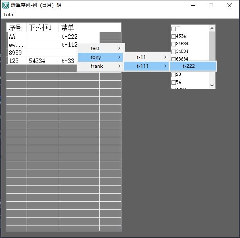Expand the tony submenu arrow
The height and width of the screenshot is (238, 240).
[119, 57]
